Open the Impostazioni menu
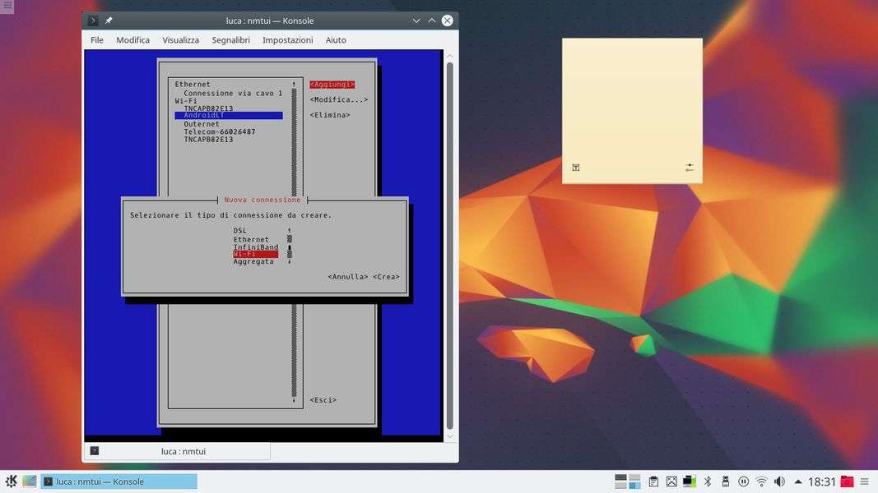The width and height of the screenshot is (878, 493). click(x=287, y=40)
